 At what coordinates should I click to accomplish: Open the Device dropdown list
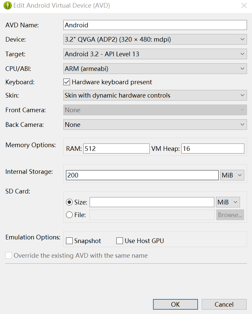(x=155, y=39)
